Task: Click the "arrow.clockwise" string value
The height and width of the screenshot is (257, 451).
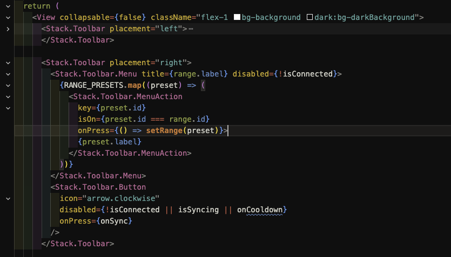Action: tap(121, 198)
